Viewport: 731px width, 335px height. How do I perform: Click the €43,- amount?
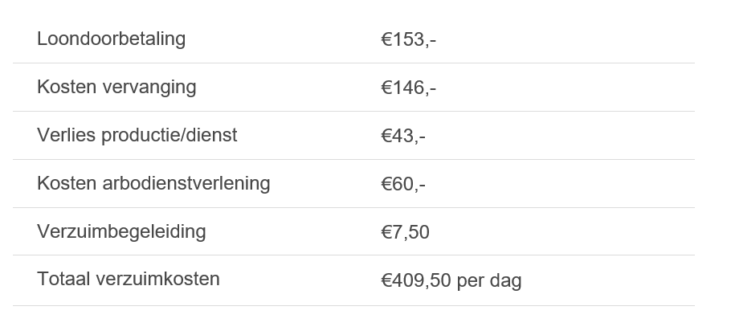tap(403, 136)
